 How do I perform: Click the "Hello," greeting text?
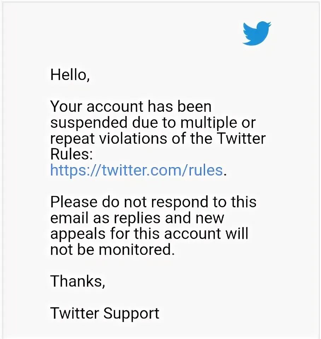tap(70, 74)
